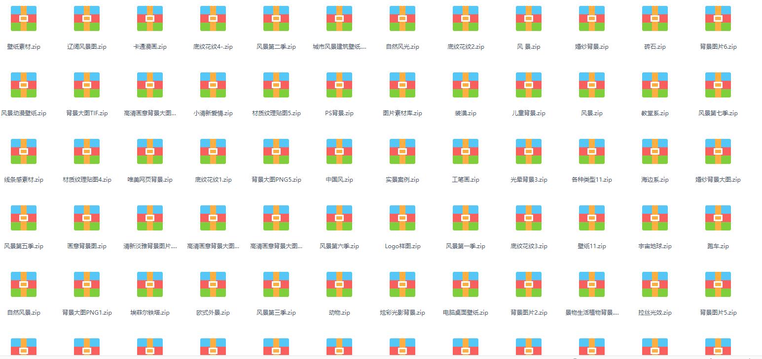Select the 底纹花纹1.zip archive icon

213,152
